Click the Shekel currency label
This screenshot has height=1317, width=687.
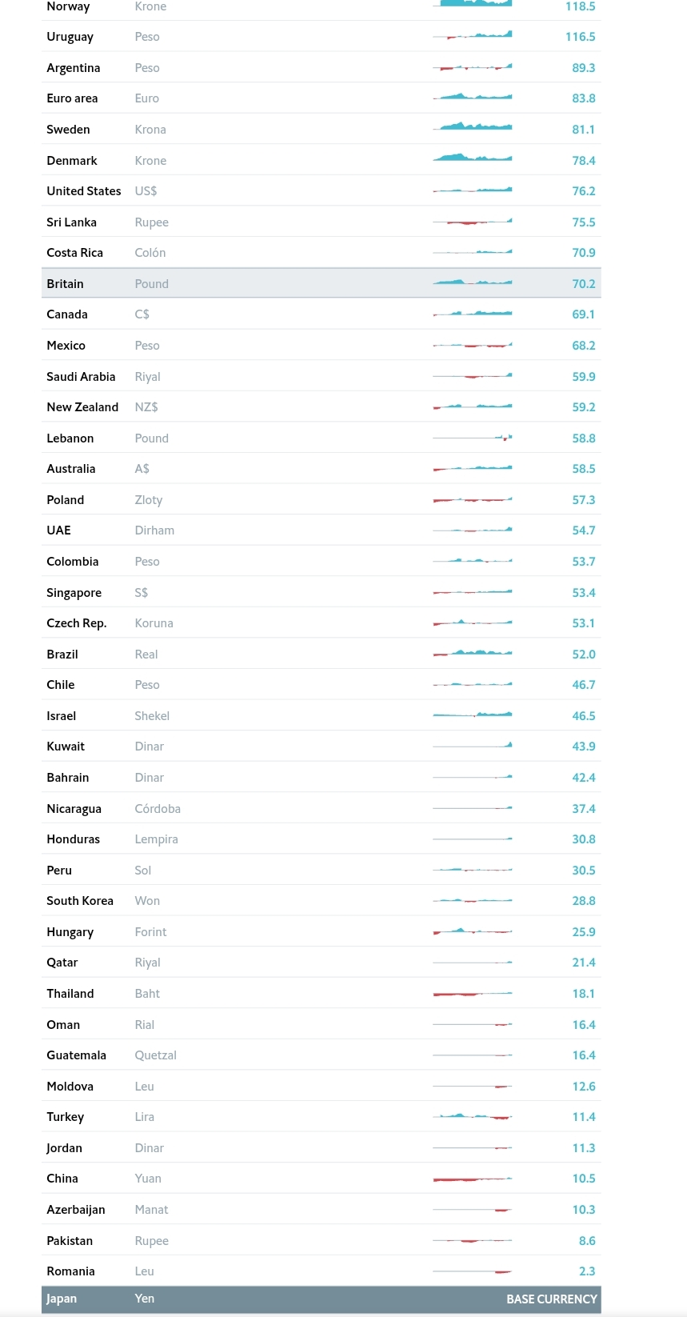tap(152, 716)
